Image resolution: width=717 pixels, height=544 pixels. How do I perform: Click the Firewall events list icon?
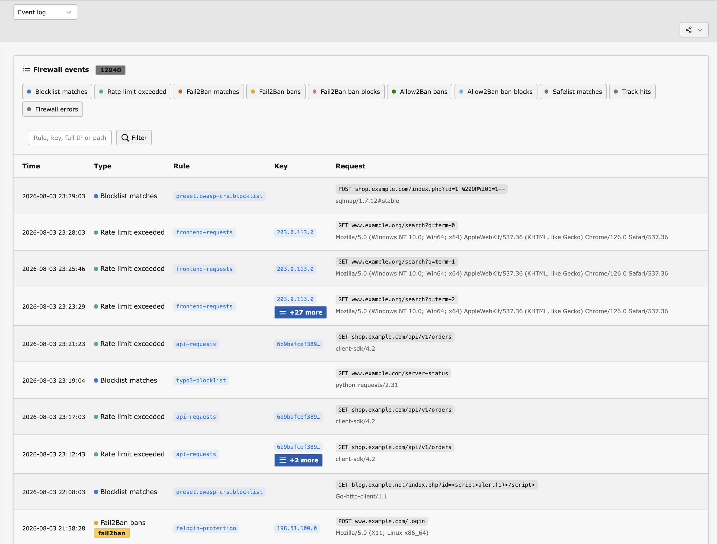click(x=27, y=70)
